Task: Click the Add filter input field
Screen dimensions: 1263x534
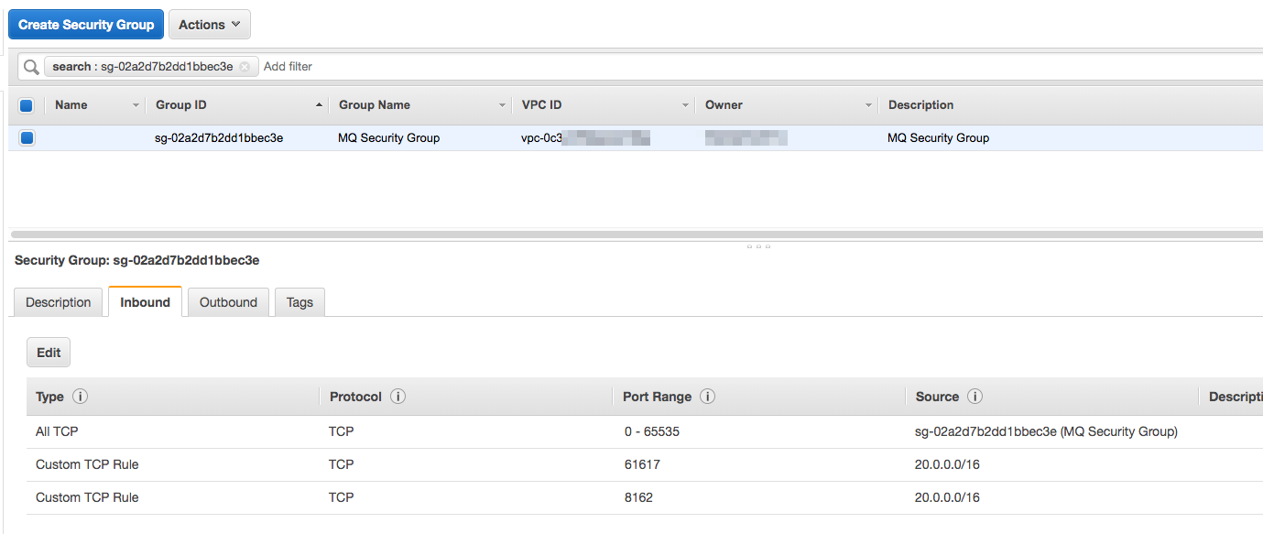Action: tap(760, 67)
